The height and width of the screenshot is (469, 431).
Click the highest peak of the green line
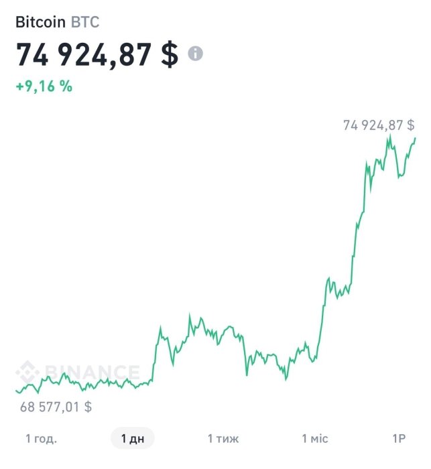point(389,136)
